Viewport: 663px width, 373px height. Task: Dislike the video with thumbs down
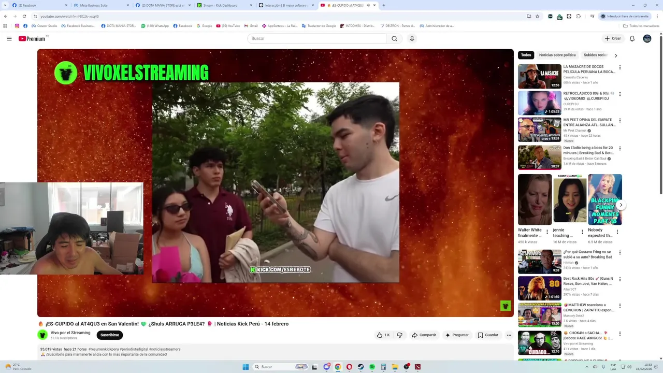coord(399,335)
